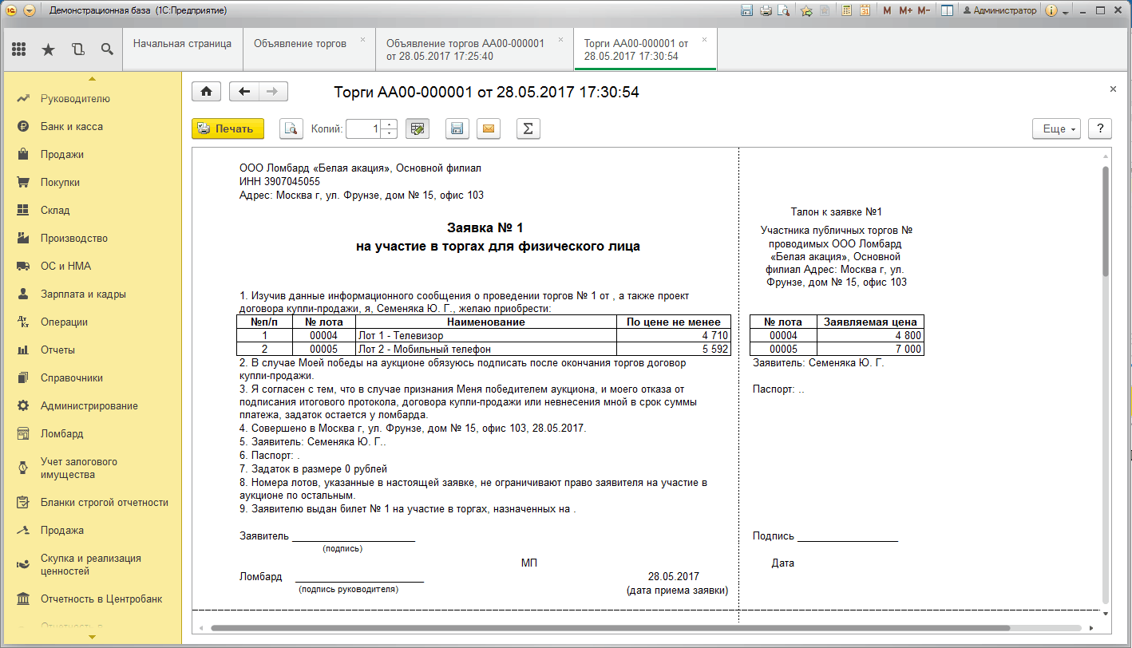Open calendar icon in the title bar
The width and height of the screenshot is (1132, 648).
pos(865,10)
